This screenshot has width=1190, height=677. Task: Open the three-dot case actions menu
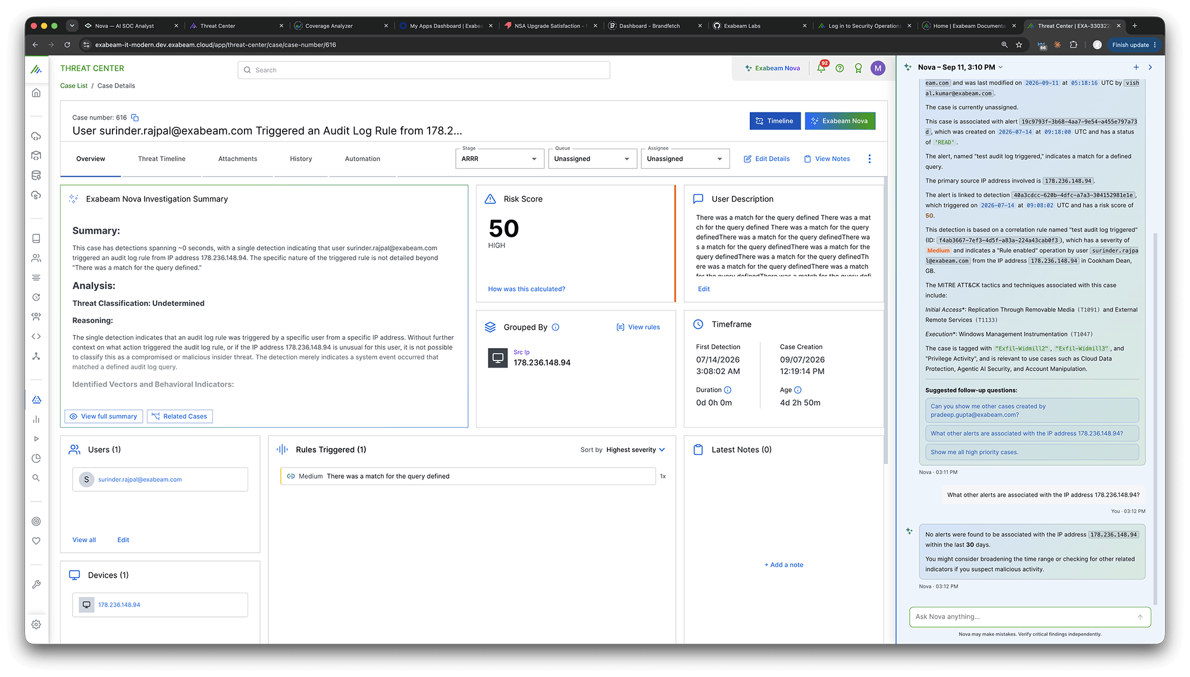tap(869, 159)
